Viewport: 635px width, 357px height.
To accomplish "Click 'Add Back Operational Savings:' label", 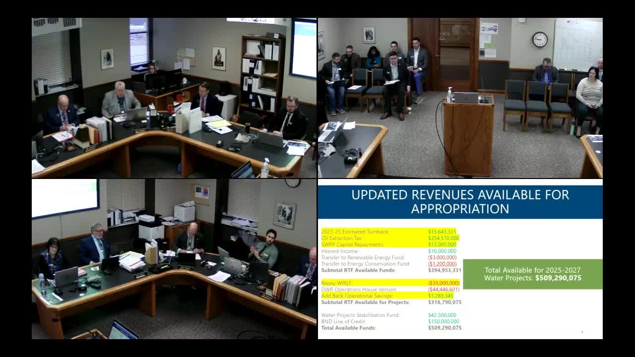I will 358,296.
